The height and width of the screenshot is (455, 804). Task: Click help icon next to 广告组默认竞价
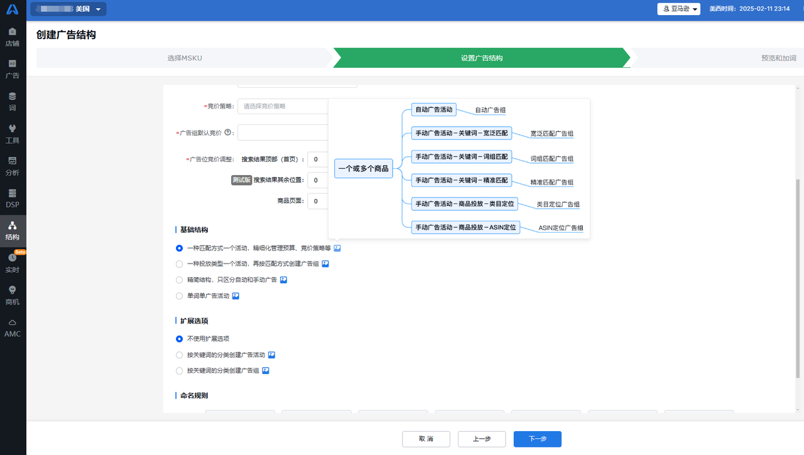tap(228, 132)
